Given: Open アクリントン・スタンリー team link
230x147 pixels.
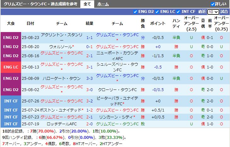Looking at the screenshot, I should 62,37.
